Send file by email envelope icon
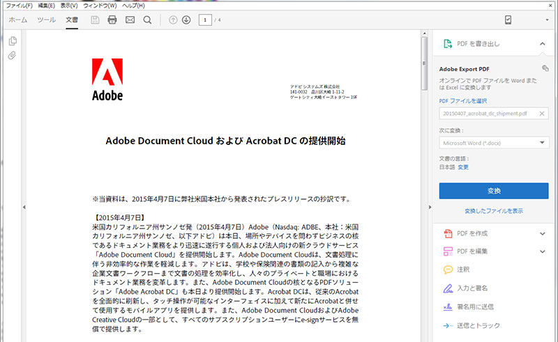 point(130,20)
